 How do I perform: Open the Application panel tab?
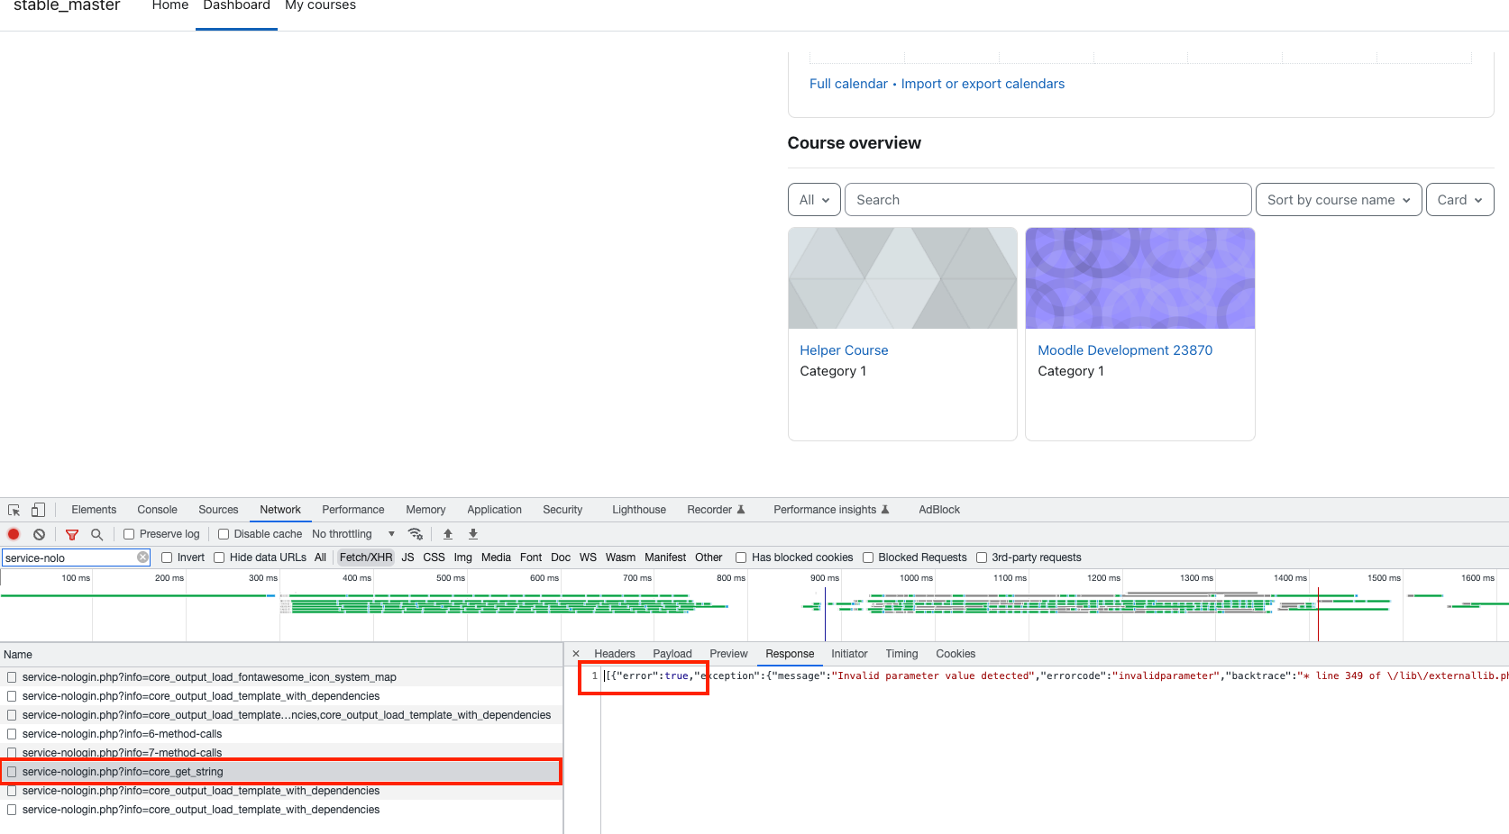(494, 510)
